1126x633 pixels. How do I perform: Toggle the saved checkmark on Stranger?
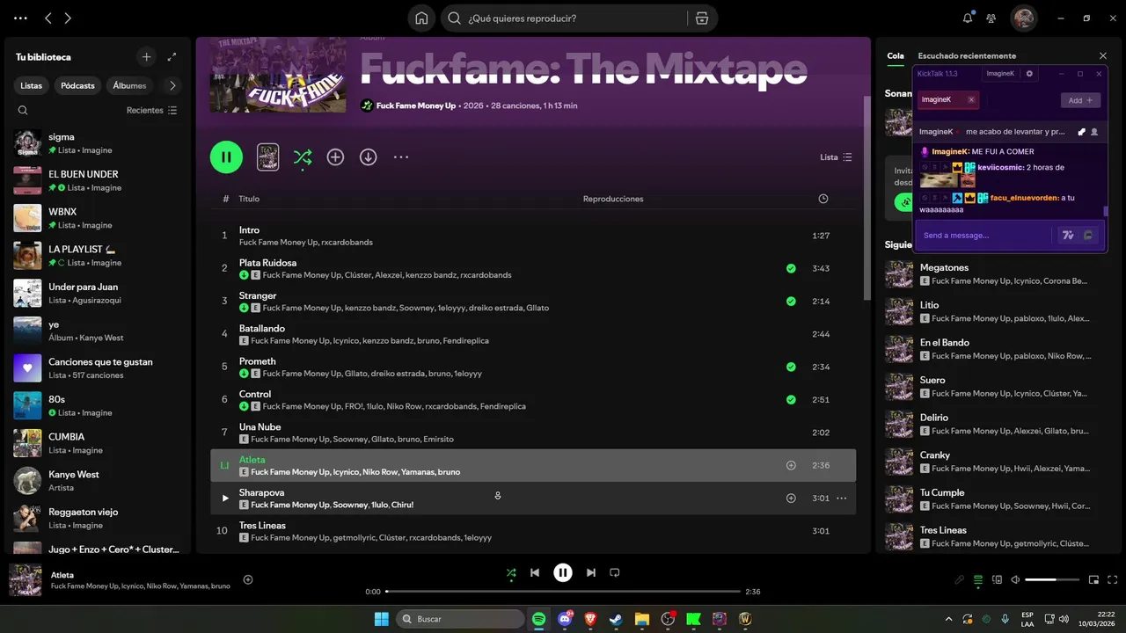click(x=791, y=301)
